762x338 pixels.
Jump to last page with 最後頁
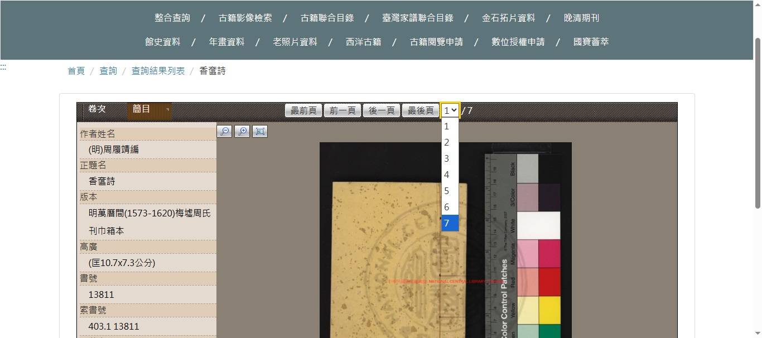click(x=421, y=110)
